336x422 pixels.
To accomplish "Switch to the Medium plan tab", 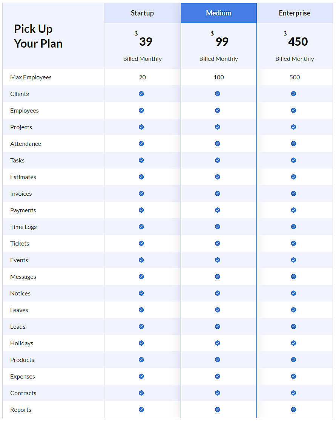I will (219, 12).
